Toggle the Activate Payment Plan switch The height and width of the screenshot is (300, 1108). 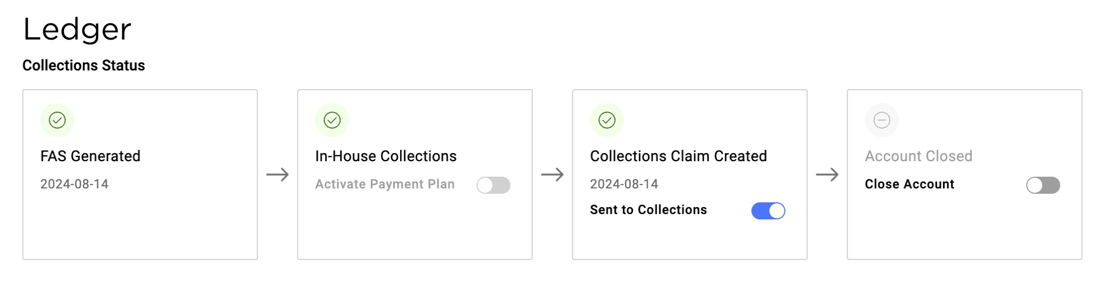tap(494, 185)
